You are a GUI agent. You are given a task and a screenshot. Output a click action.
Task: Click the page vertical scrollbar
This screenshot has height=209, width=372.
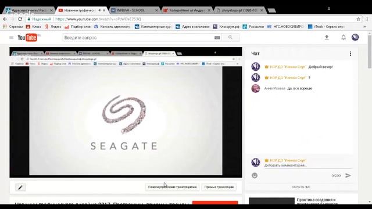coord(370,52)
